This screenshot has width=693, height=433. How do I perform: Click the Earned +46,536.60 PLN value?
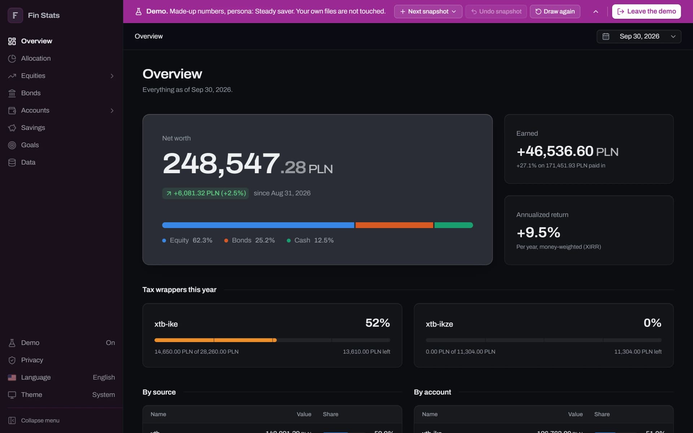pyautogui.click(x=567, y=151)
